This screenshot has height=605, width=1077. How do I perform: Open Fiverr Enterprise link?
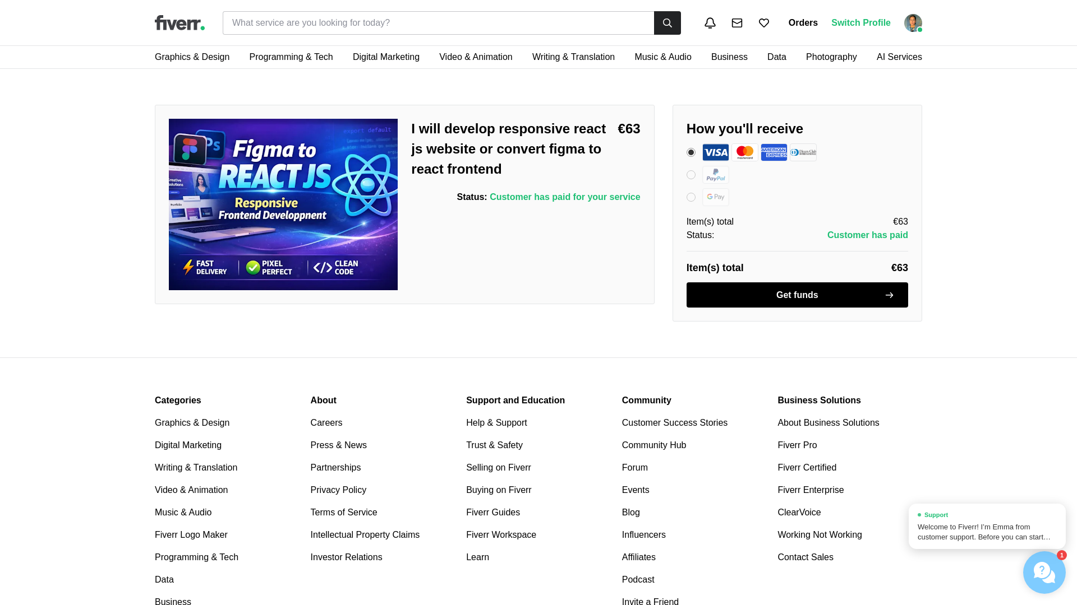point(811,490)
